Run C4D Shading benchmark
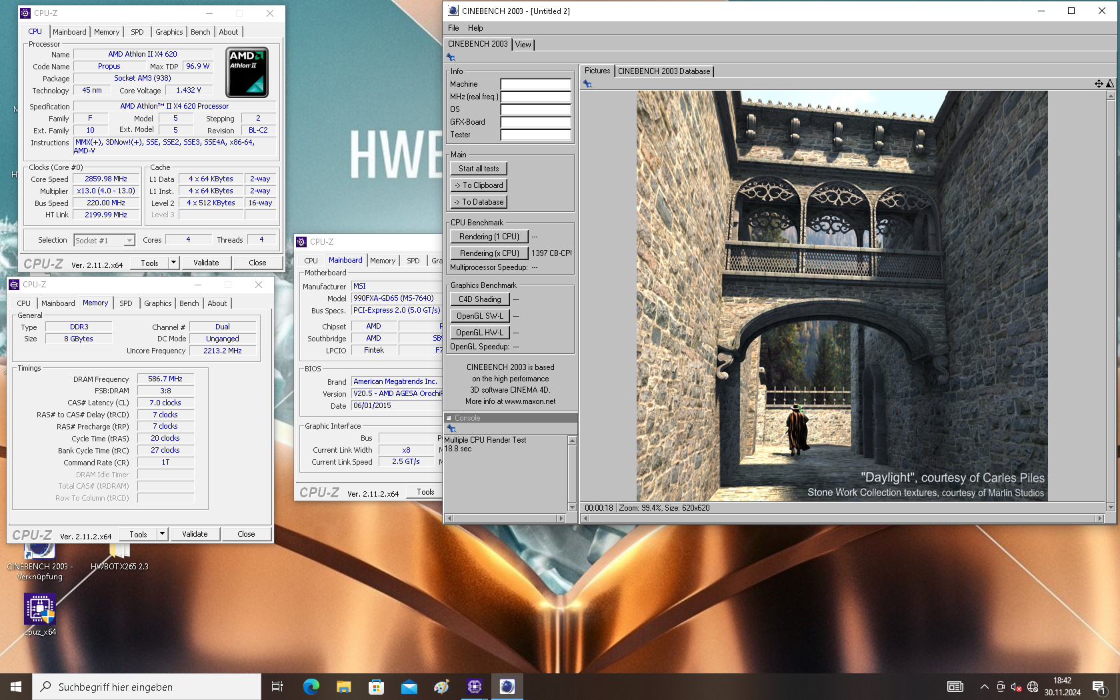The image size is (1120, 700). pyautogui.click(x=480, y=299)
